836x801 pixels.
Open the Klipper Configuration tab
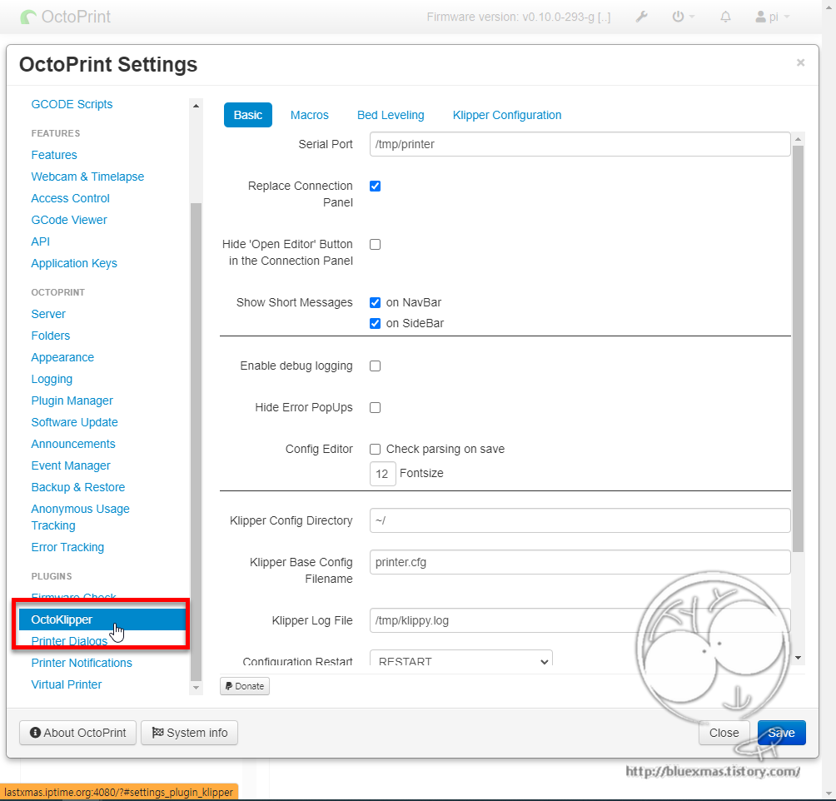(x=507, y=115)
